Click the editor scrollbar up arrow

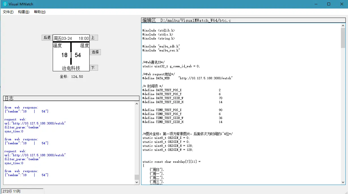343,26
